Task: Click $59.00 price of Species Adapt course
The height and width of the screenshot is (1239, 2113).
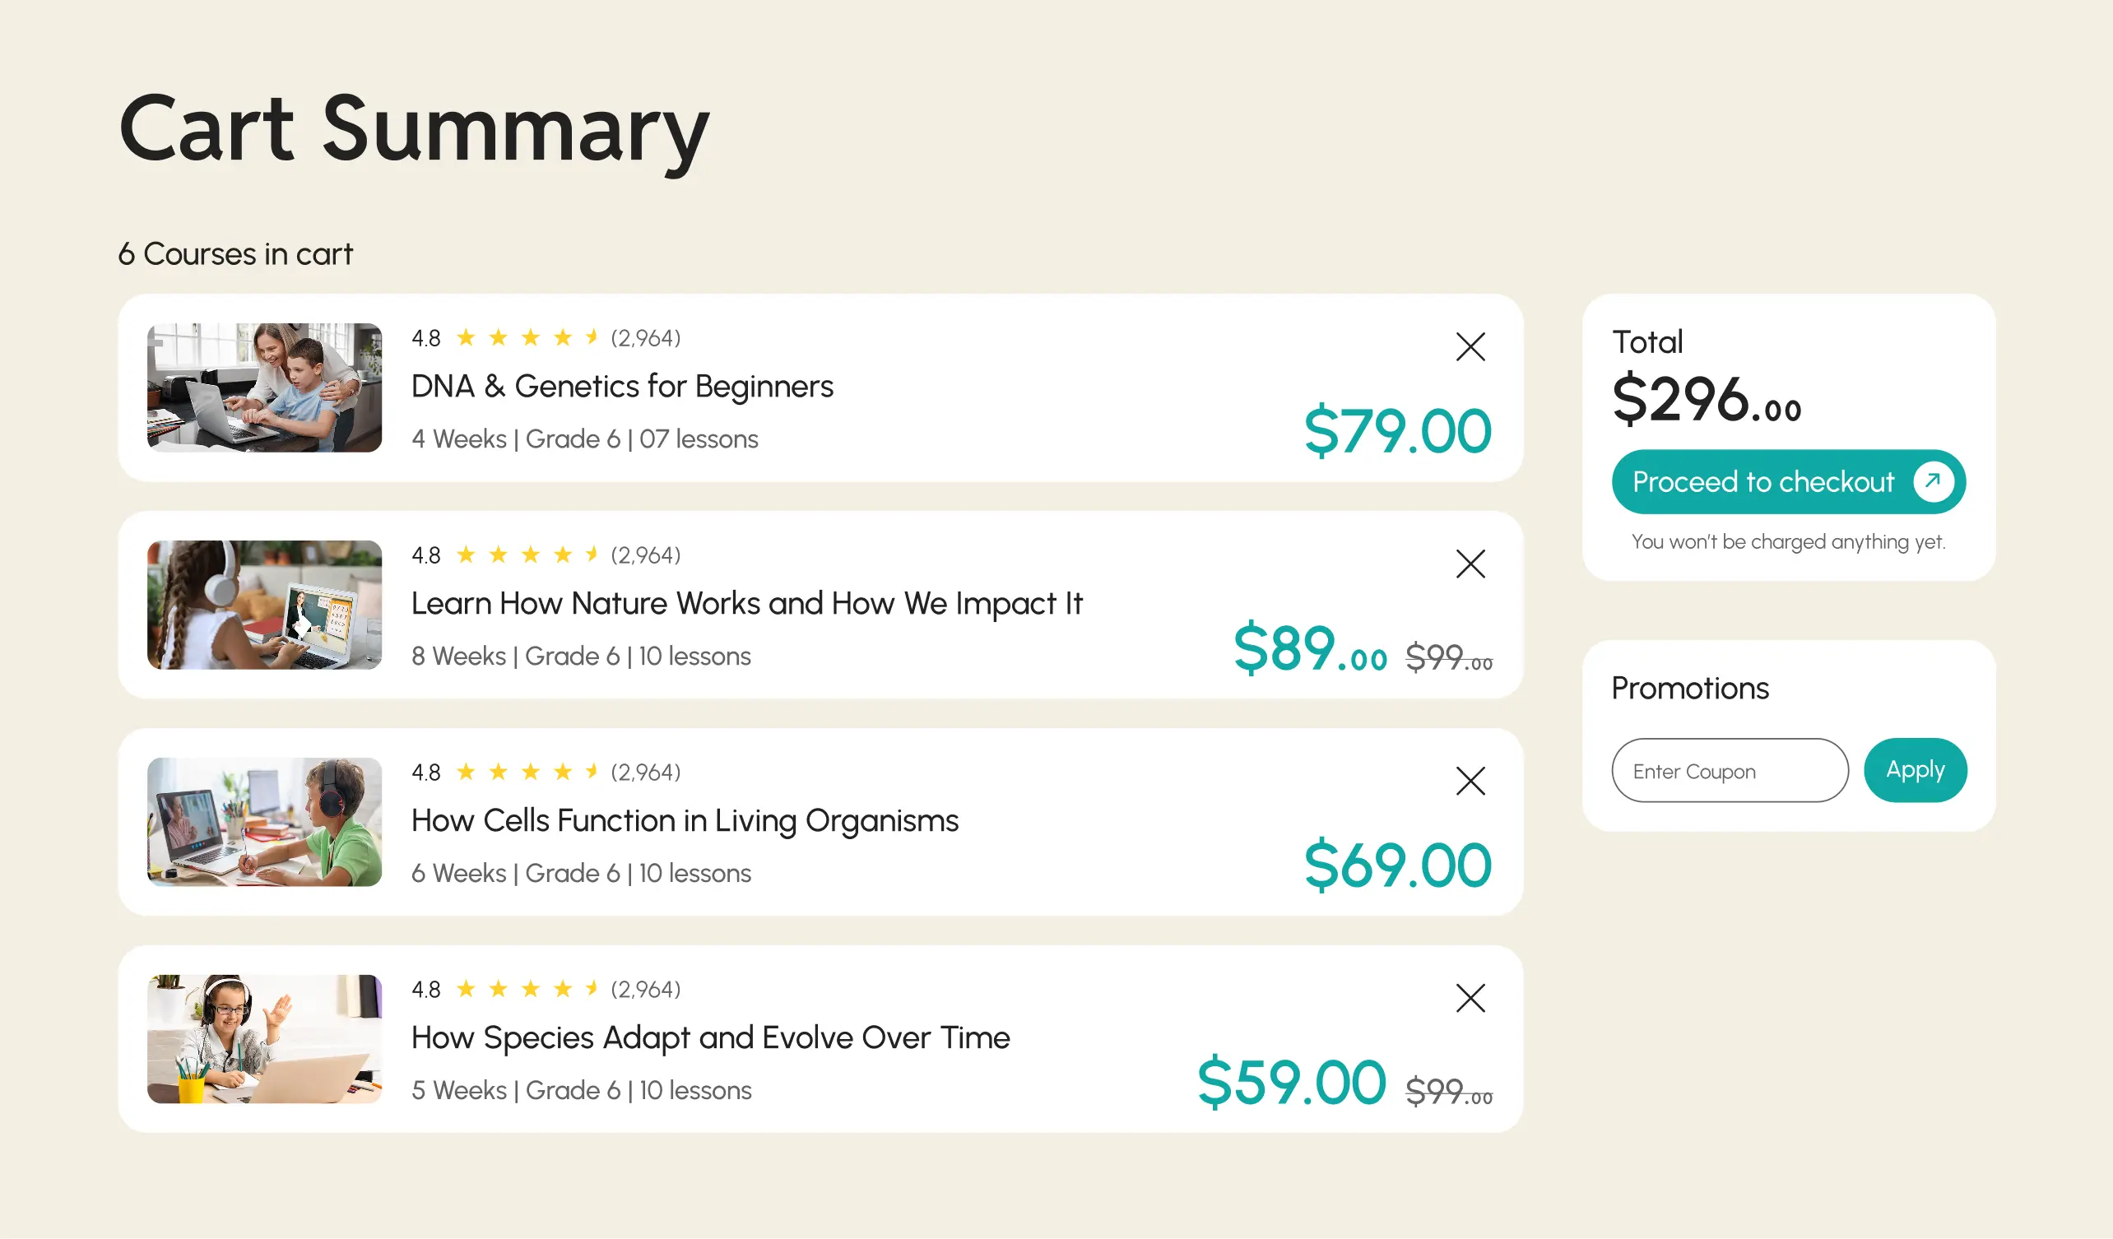Action: point(1290,1082)
